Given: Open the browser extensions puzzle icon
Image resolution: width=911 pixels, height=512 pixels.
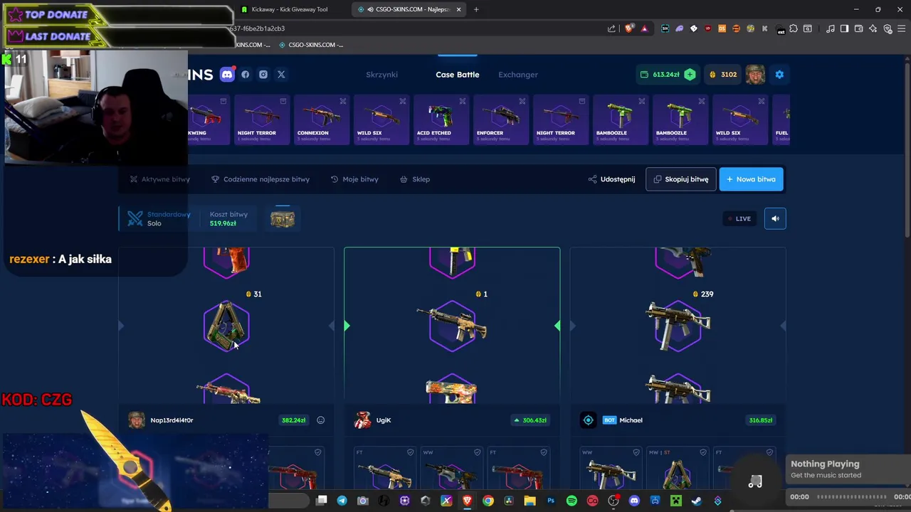Looking at the screenshot, I should (794, 28).
